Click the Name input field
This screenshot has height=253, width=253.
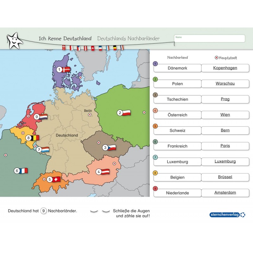[x=209, y=38]
